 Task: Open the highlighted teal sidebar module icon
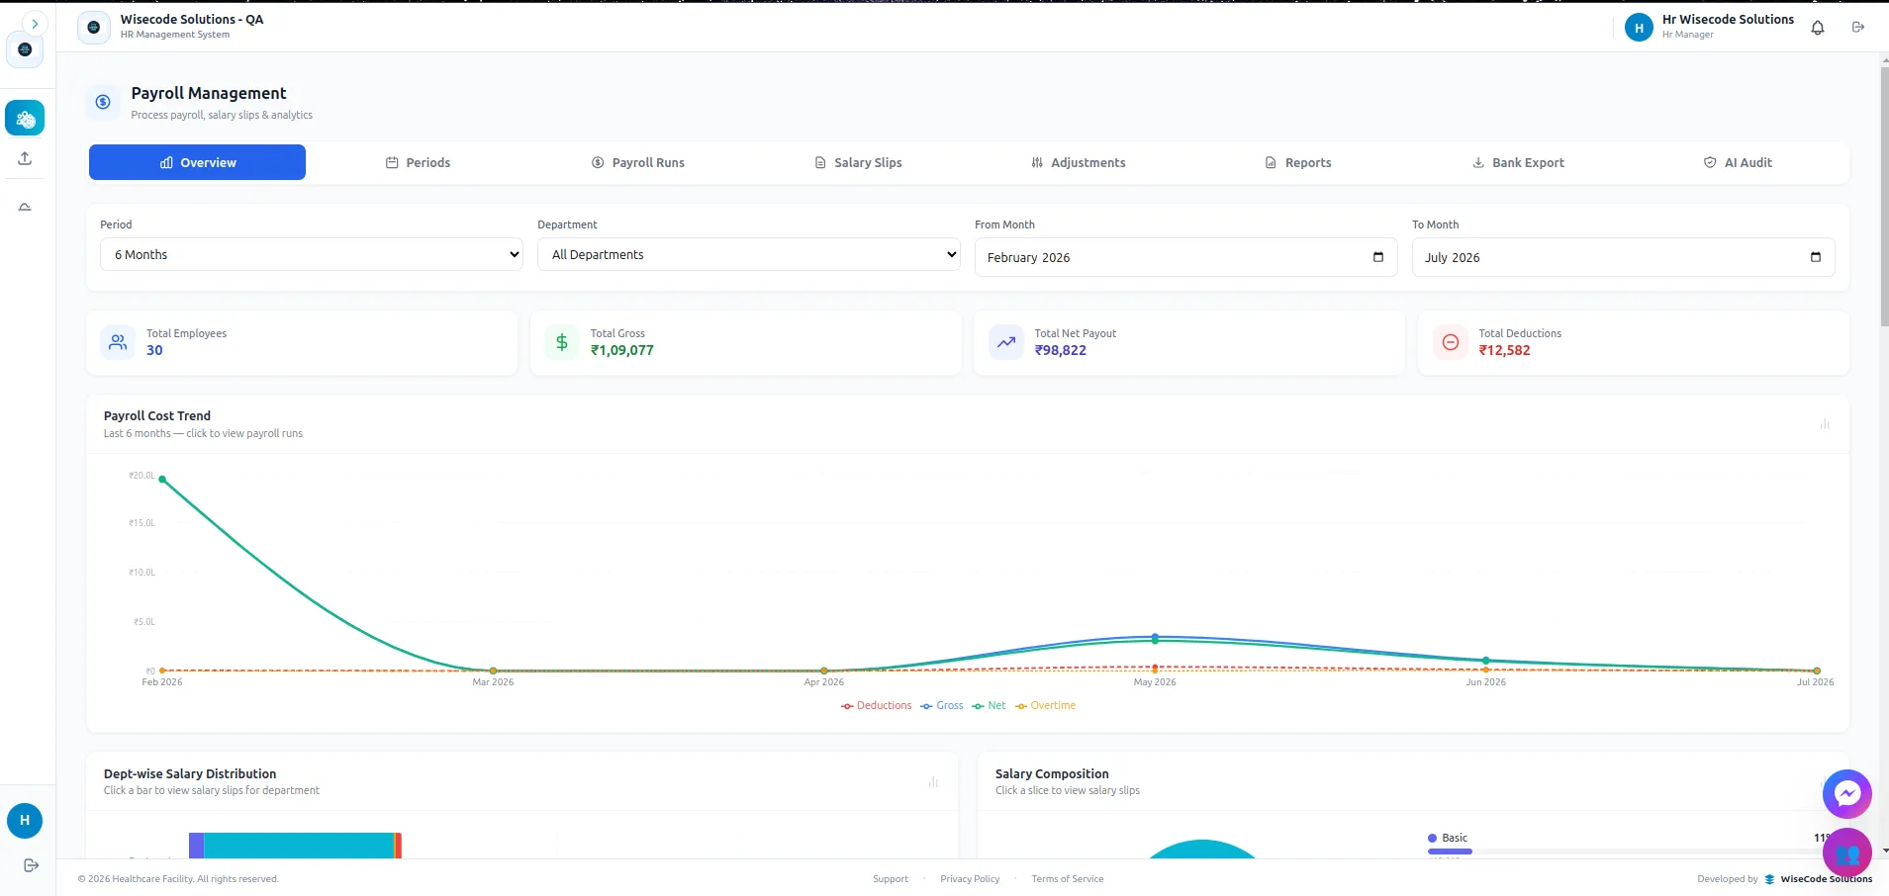click(x=25, y=119)
